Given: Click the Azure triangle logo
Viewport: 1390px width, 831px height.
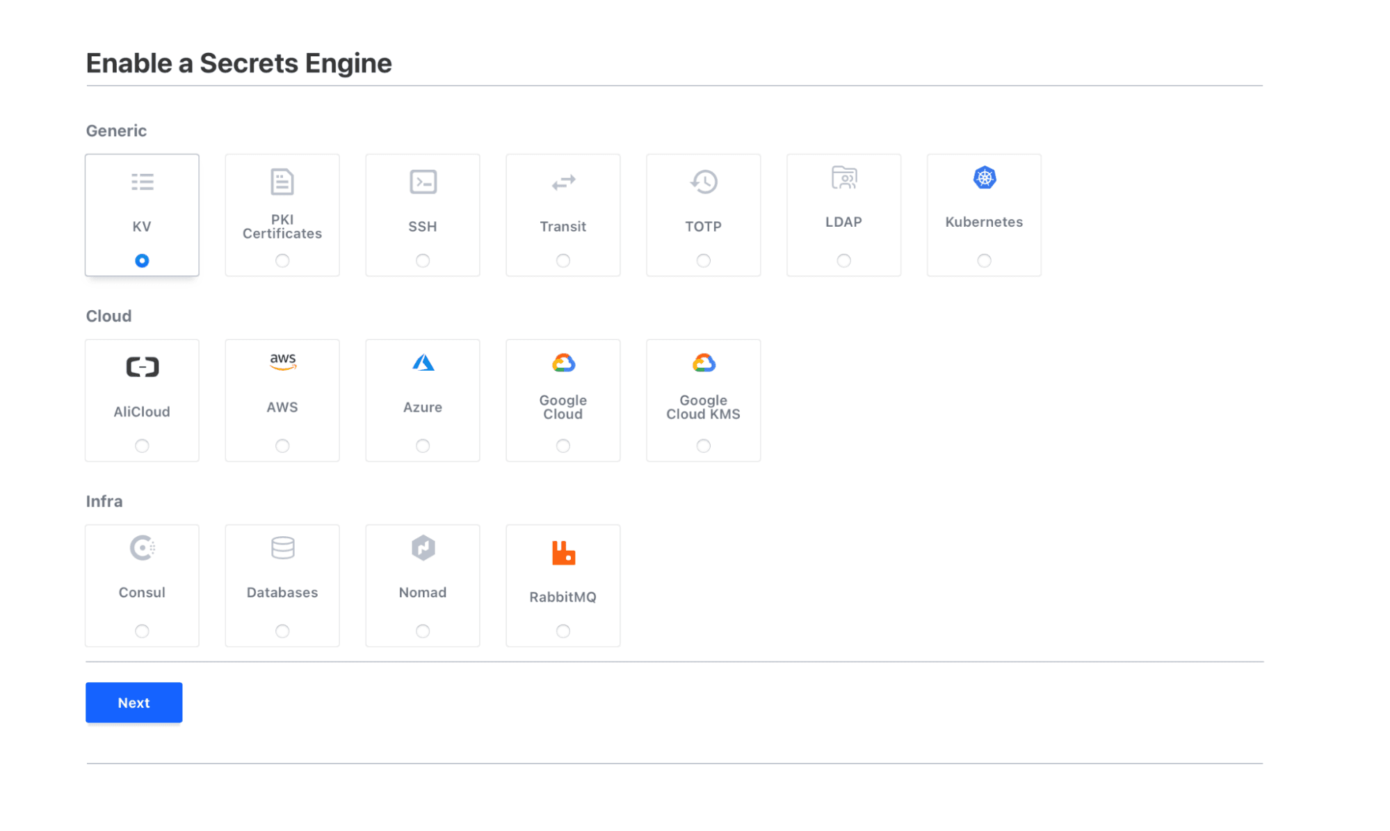Looking at the screenshot, I should (423, 363).
